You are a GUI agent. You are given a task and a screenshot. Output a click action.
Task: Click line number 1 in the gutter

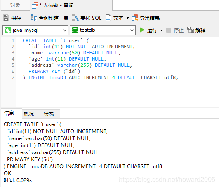13,40
